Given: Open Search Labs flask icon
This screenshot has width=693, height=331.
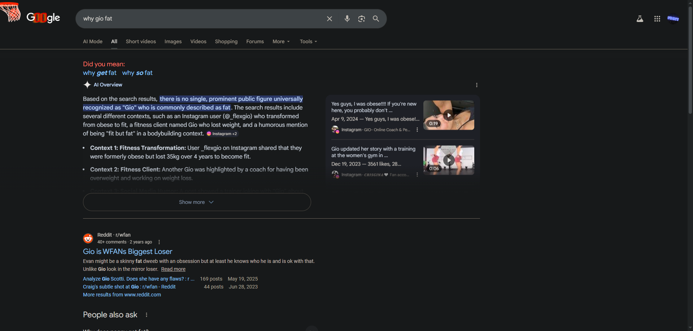Looking at the screenshot, I should tap(640, 19).
